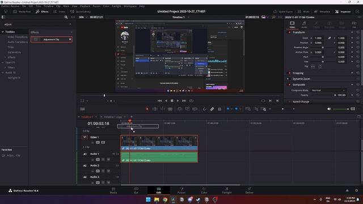This screenshot has width=363, height=204.
Task: Toggle the Effects panel button
Action: [42, 11]
